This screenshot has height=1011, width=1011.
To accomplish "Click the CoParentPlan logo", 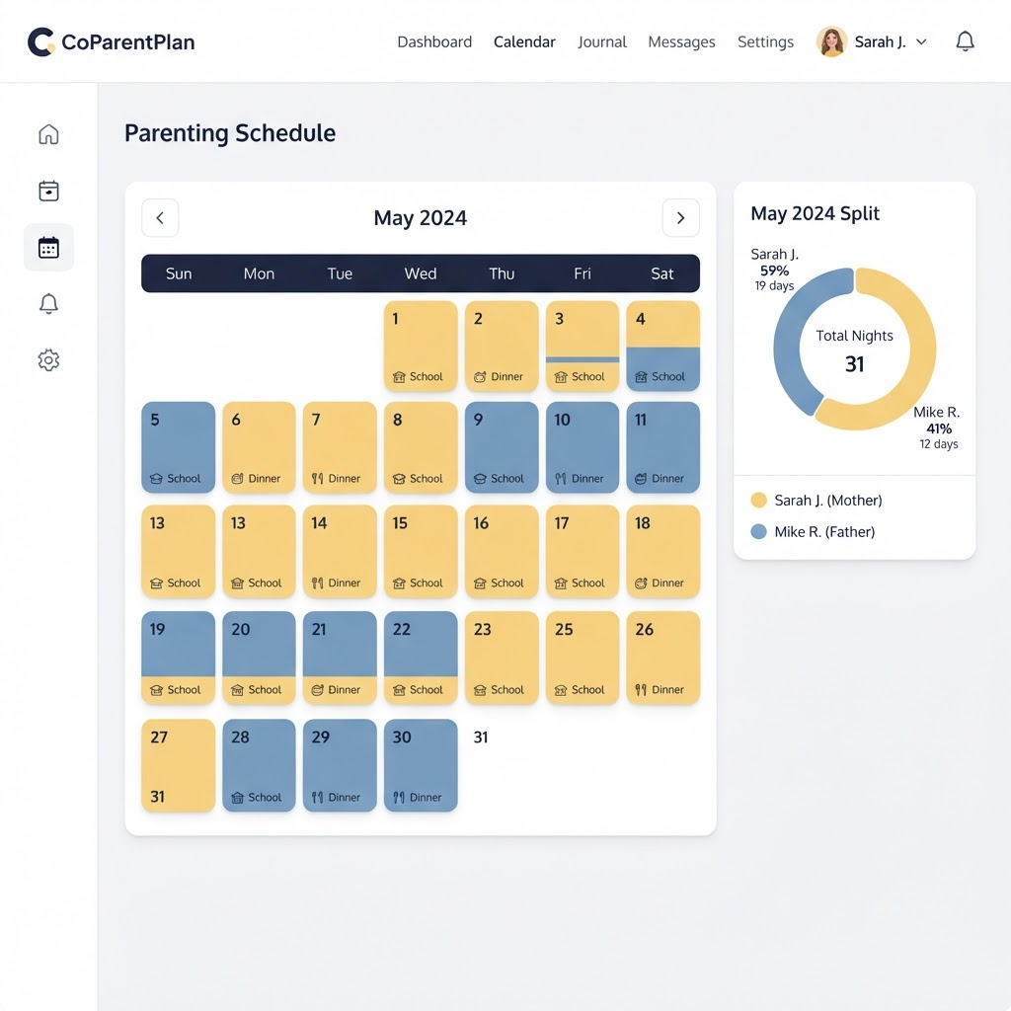I will coord(111,41).
